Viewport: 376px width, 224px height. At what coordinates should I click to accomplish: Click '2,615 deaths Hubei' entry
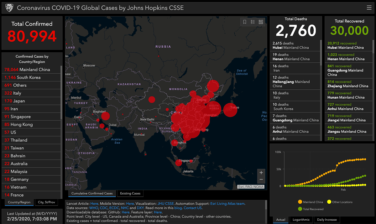click(x=295, y=45)
